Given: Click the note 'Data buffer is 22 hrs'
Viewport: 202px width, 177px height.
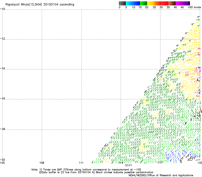Looking at the screenshot, I should pyautogui.click(x=55, y=172).
